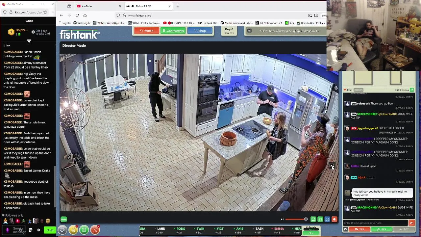Open the Watch section

click(146, 31)
